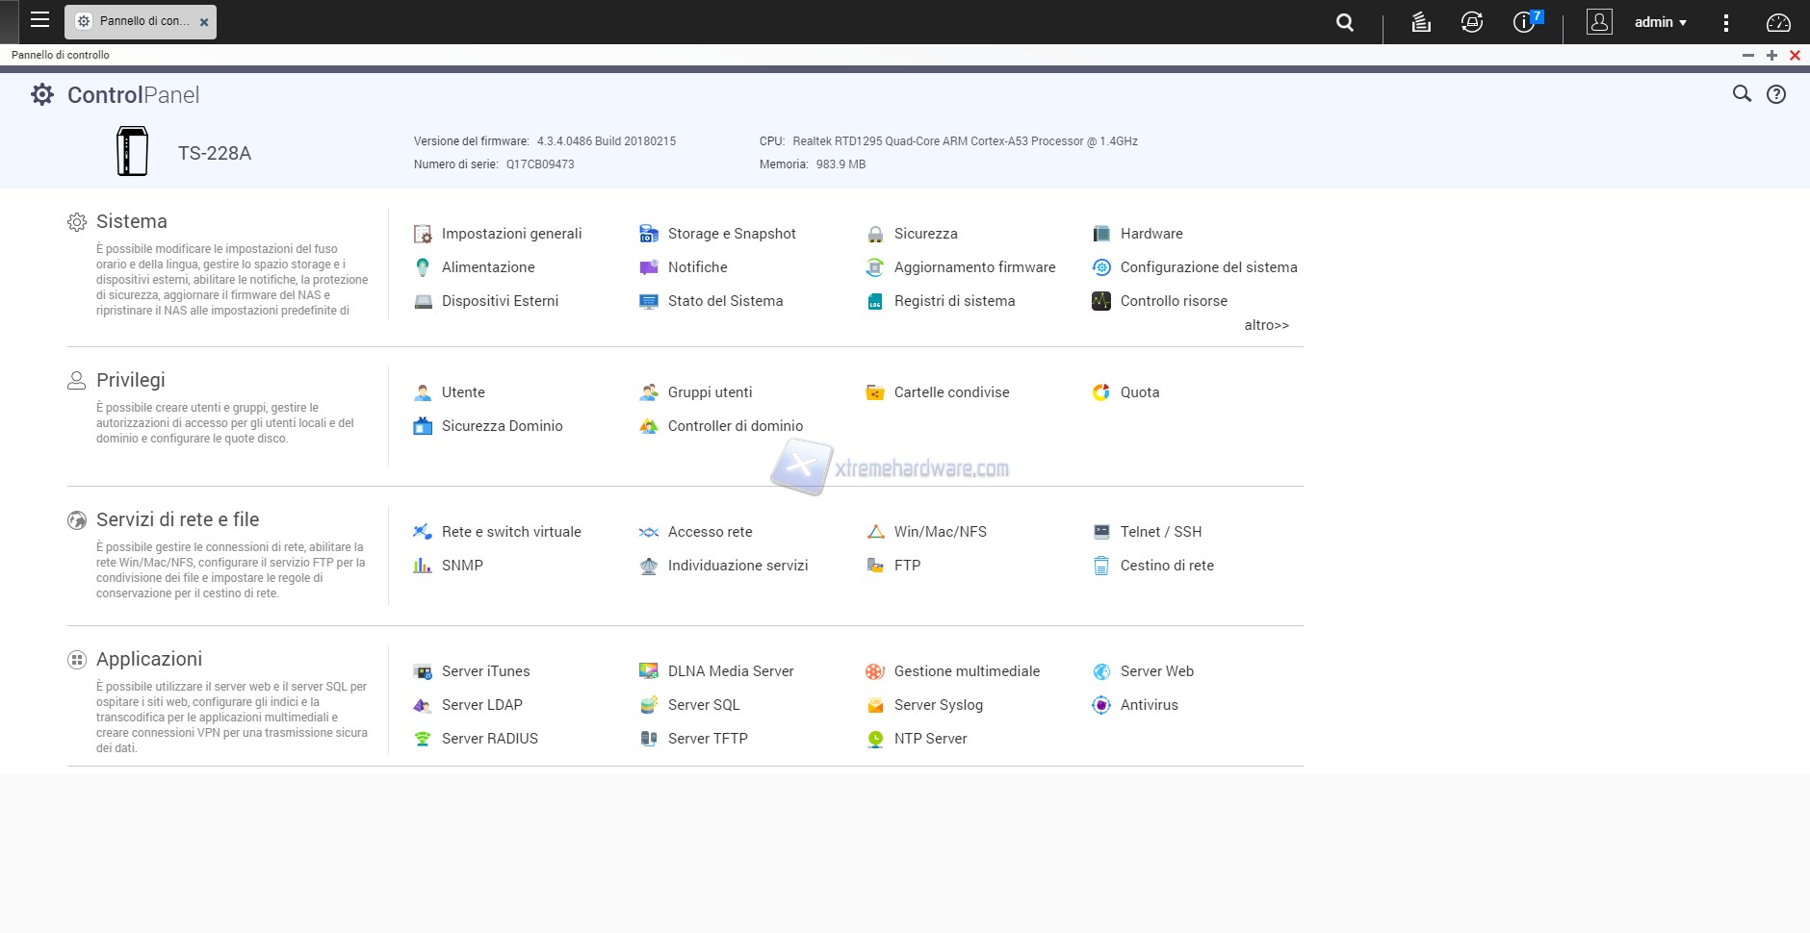Open Storage e Snapshot settings

pos(731,234)
